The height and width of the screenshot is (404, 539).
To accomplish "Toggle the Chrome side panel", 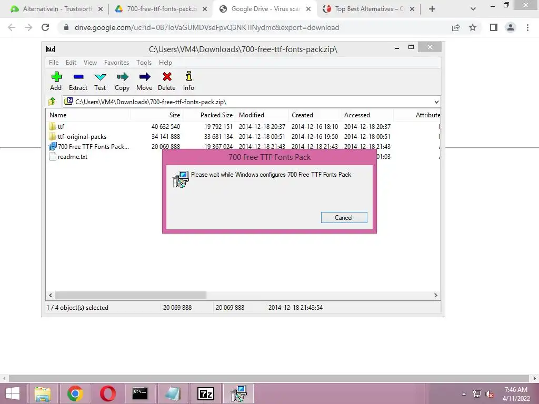I will pos(494,27).
